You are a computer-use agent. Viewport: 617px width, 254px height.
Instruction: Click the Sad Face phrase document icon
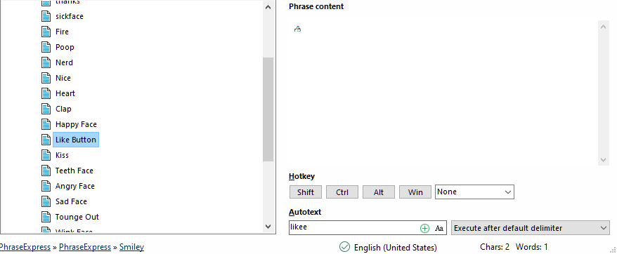point(46,201)
